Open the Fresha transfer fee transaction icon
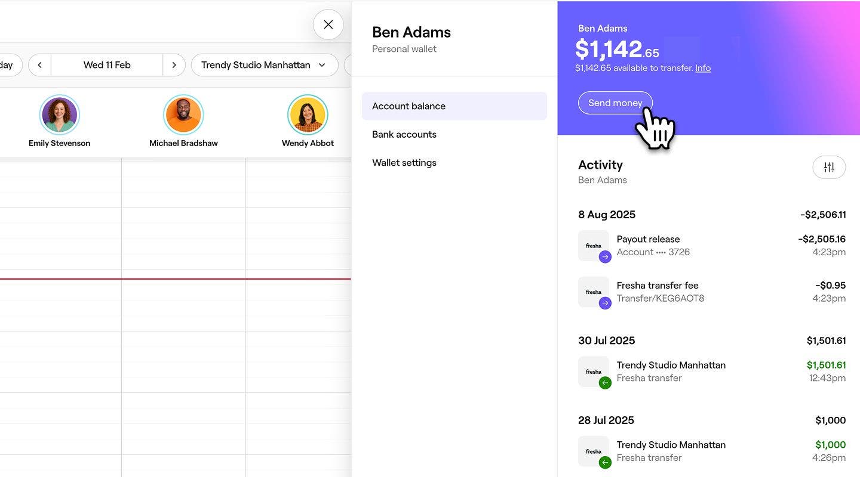Image resolution: width=860 pixels, height=477 pixels. pos(594,292)
